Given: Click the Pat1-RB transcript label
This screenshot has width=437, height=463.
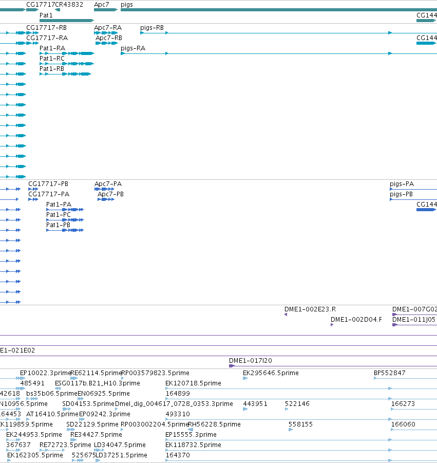Looking at the screenshot, I should (x=52, y=69).
